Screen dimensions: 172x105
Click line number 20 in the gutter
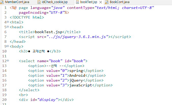click(x=4, y=100)
